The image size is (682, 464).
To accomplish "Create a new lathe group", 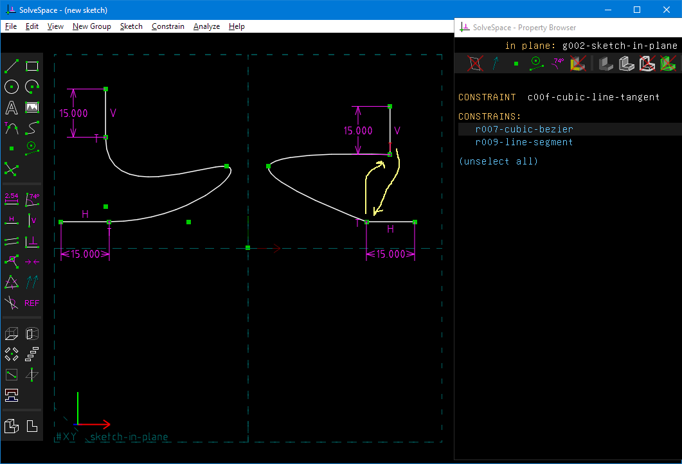I will [31, 334].
